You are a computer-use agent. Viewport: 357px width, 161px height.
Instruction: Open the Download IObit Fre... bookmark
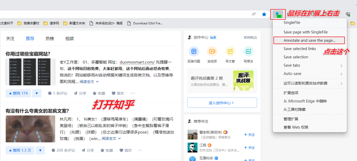tap(145, 23)
